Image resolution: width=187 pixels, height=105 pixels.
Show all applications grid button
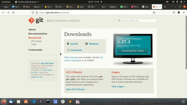pyautogui.click(x=183, y=101)
